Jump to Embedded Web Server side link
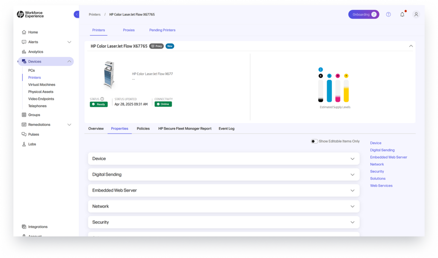Screen dimensions: 438x258 coord(388,157)
